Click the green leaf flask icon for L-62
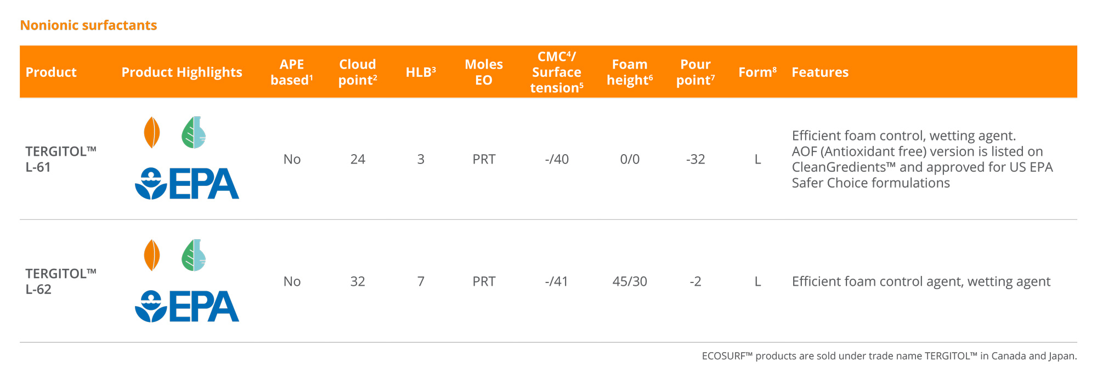The image size is (1097, 379). pos(194,255)
